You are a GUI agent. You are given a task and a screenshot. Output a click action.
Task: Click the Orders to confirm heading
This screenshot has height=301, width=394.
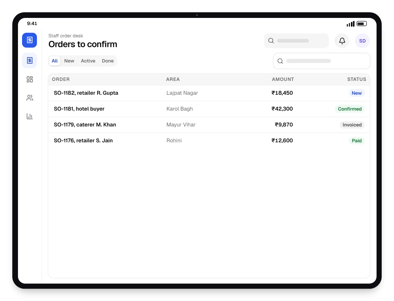pos(83,44)
